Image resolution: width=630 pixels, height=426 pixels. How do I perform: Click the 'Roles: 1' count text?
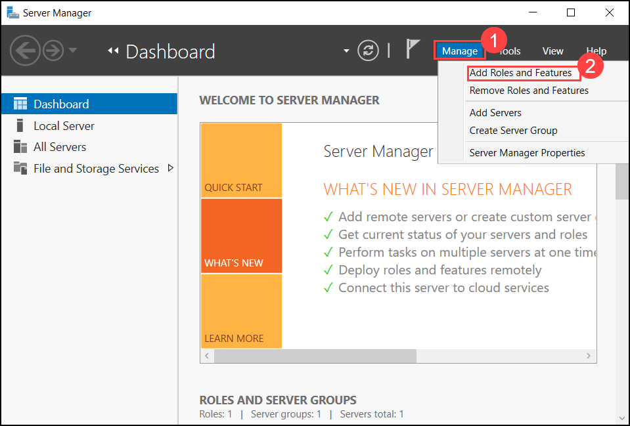(x=215, y=414)
